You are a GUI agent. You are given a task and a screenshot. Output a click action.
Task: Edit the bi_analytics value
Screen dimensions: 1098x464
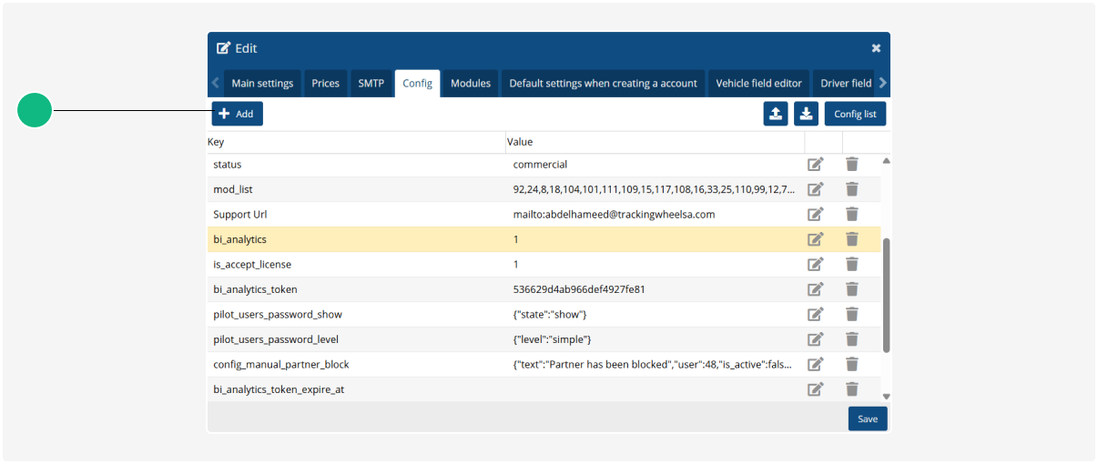click(816, 239)
